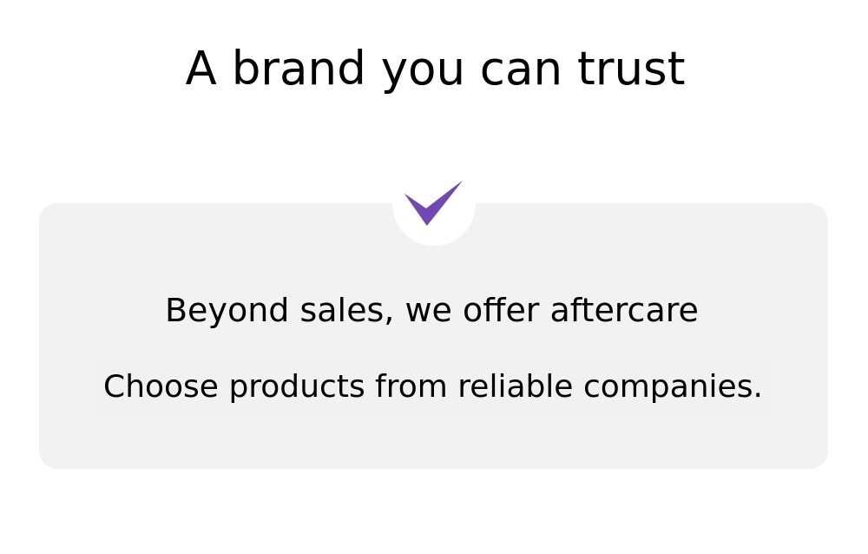This screenshot has height=554, width=868.
Task: Select the word 'aftercare' in card title
Action: click(x=624, y=310)
